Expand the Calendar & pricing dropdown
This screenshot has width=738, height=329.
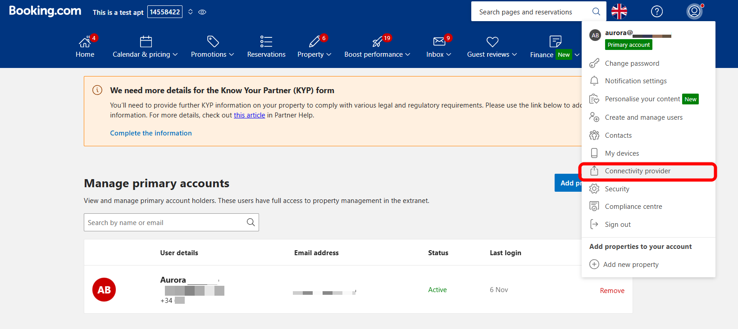point(145,54)
